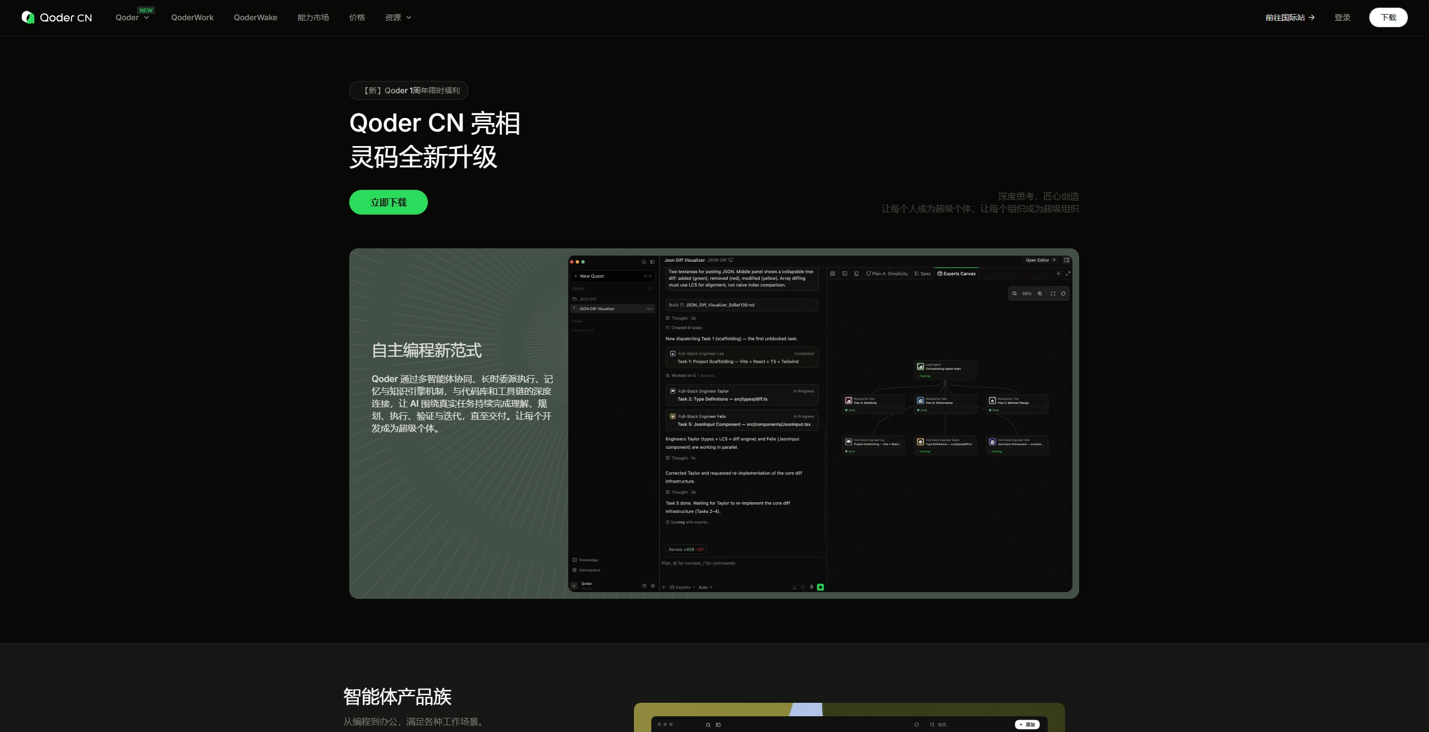The width and height of the screenshot is (1429, 732).
Task: Select the Experts Canvas tab
Action: tap(957, 274)
